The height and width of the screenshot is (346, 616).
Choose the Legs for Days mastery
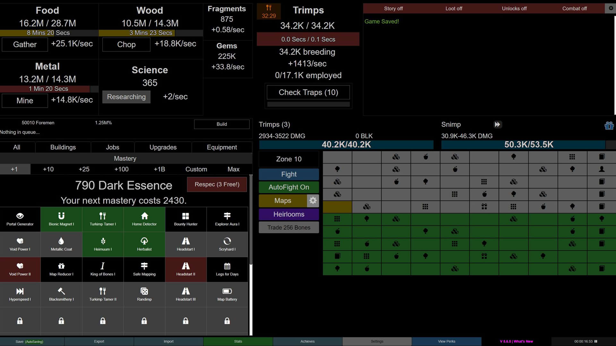point(227,269)
